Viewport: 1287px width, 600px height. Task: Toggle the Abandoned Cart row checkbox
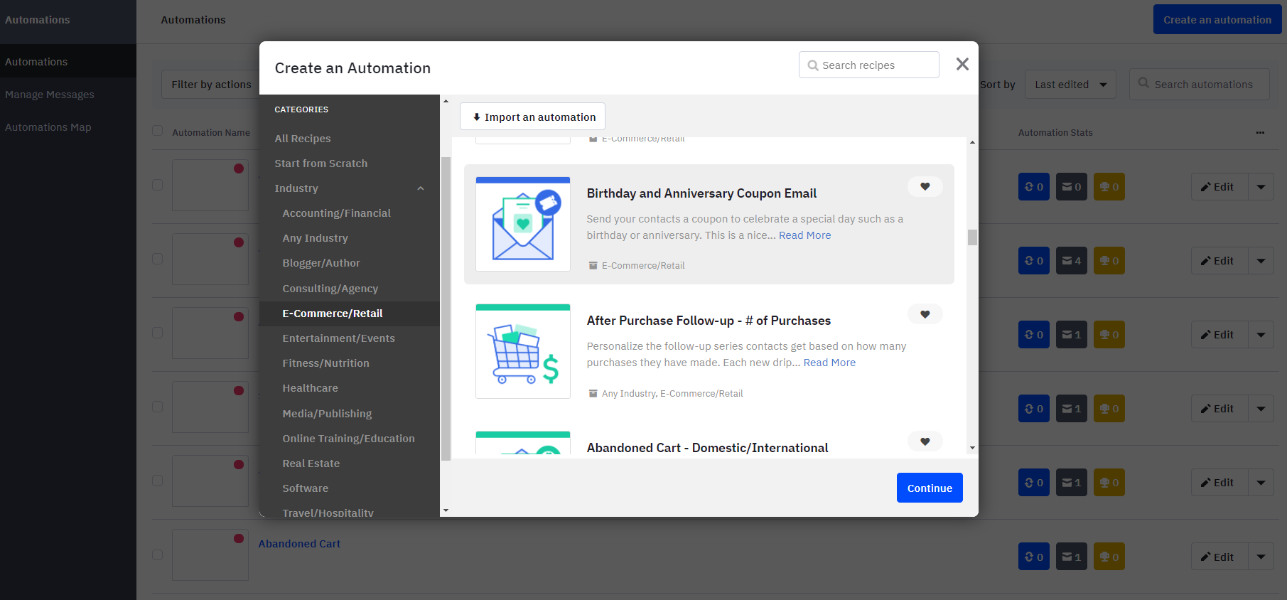[x=157, y=555]
